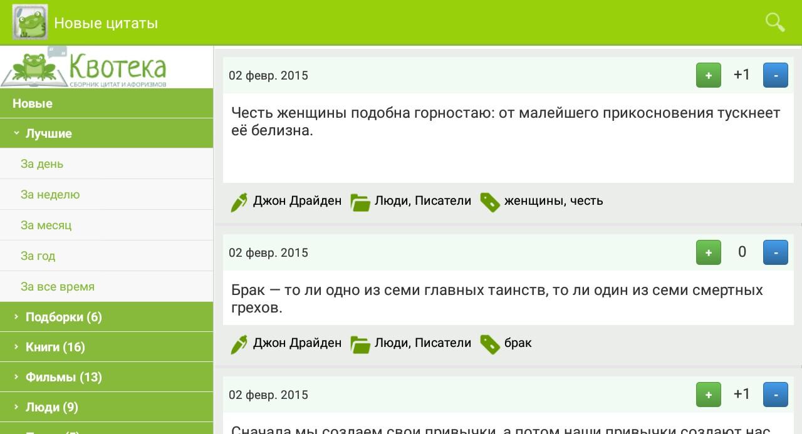Expand the Подборки (6) section

coord(107,317)
